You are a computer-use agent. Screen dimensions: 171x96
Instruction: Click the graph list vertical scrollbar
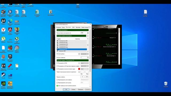[88, 45]
